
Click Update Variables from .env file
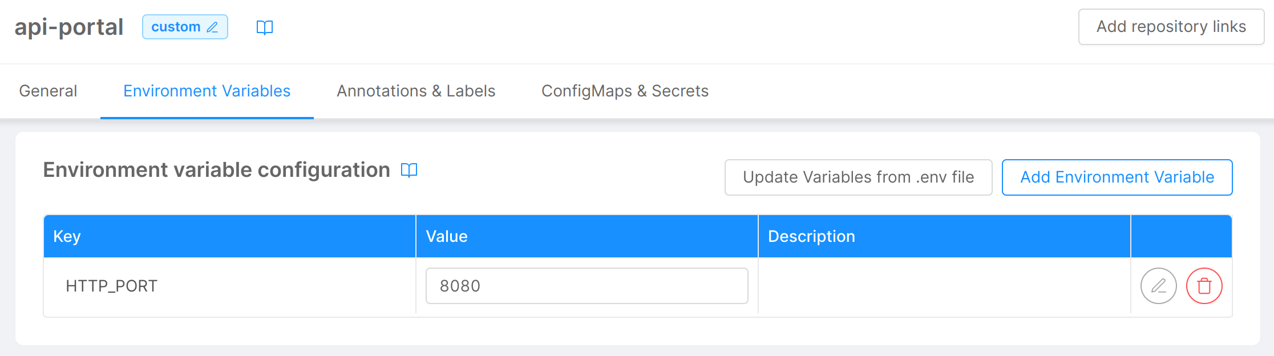click(858, 177)
